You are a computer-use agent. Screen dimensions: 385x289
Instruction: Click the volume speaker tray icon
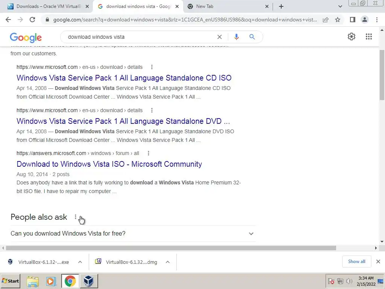point(349,281)
